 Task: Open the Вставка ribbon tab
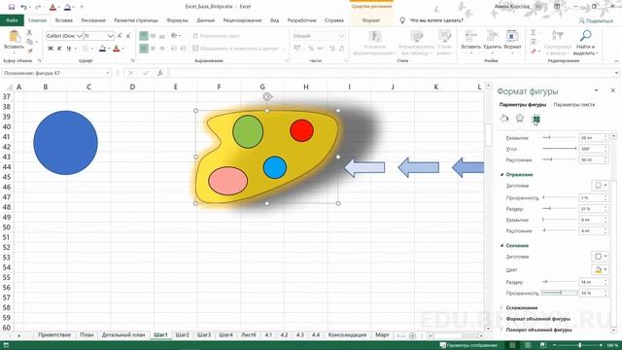pyautogui.click(x=63, y=20)
